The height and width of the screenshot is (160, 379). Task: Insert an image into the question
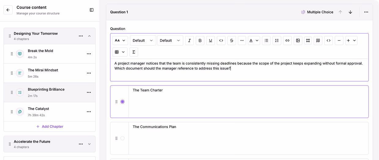tap(298, 40)
